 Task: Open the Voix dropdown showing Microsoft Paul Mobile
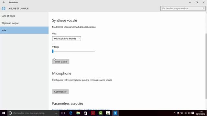tap(67, 39)
